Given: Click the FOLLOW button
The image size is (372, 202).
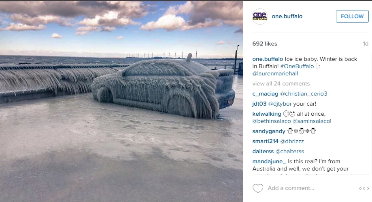Looking at the screenshot, I should (352, 16).
